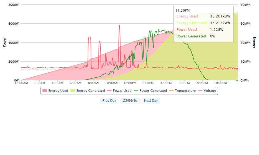This screenshot has width=259, height=155.
Task: Hide the Energy Used series via legend label
Action: tap(58, 91)
